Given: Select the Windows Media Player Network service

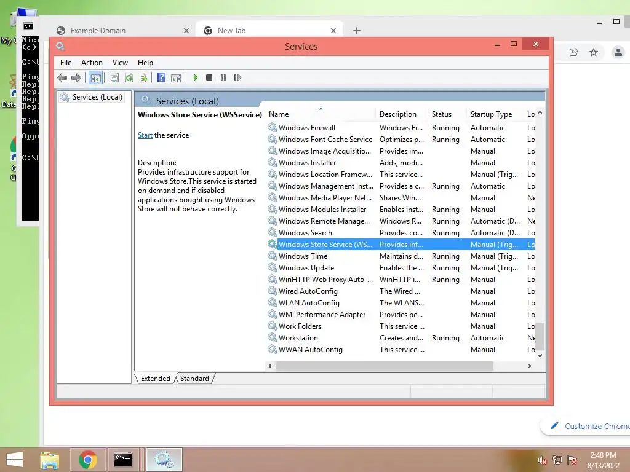Looking at the screenshot, I should [401, 197].
